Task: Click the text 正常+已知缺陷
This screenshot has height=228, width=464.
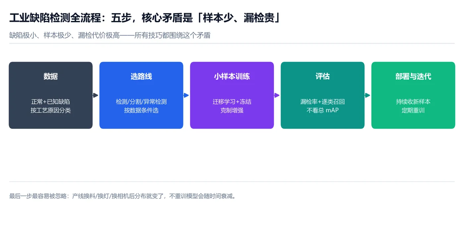Action: tap(51, 102)
